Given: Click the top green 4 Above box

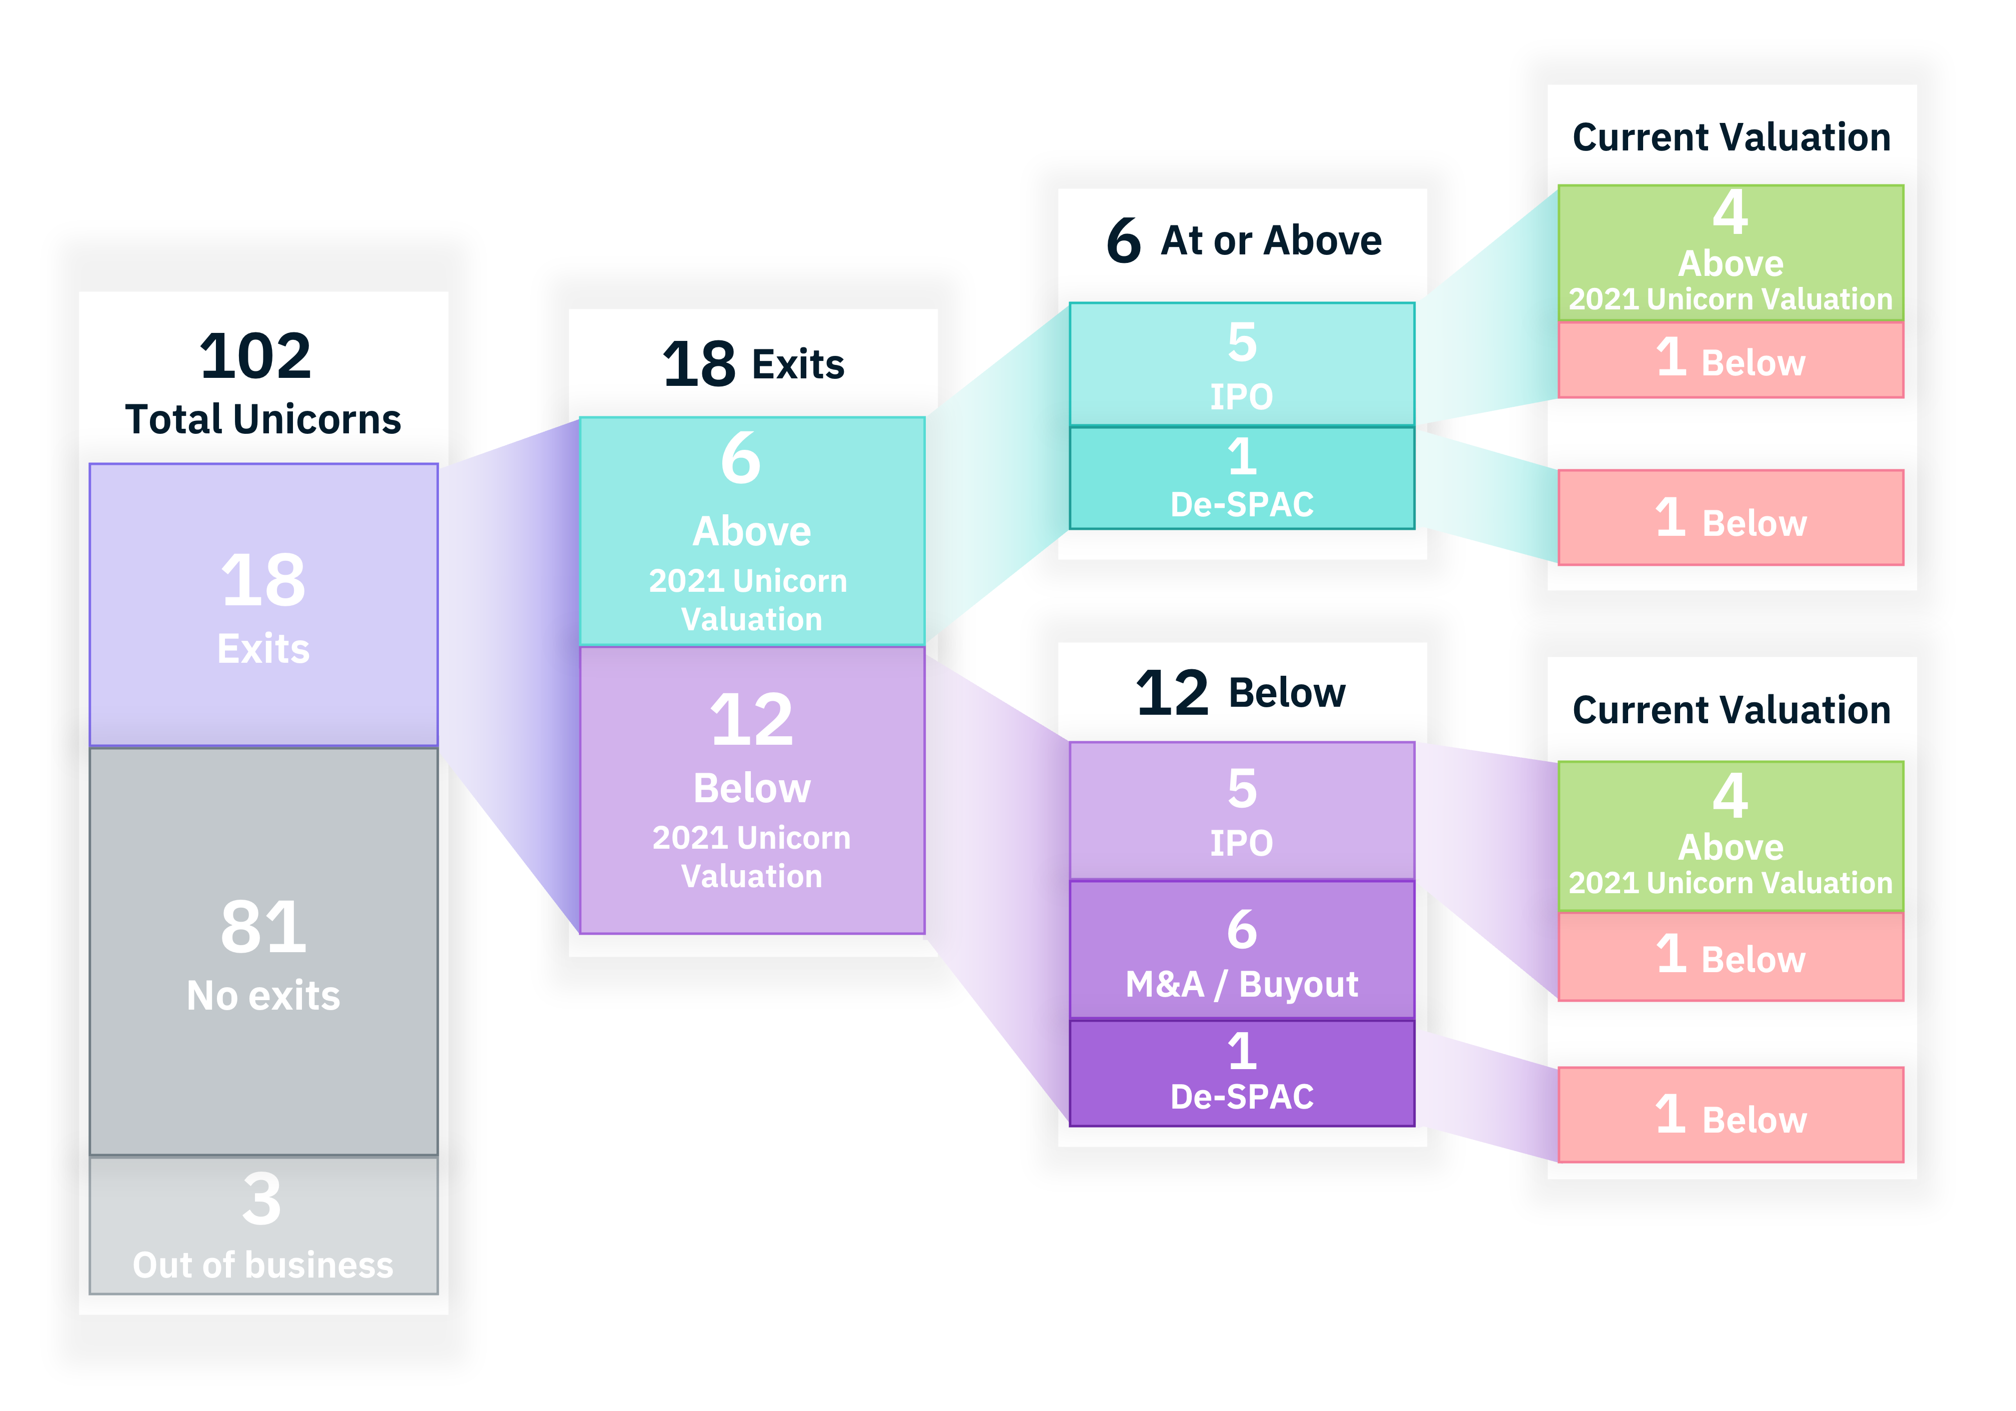Looking at the screenshot, I should (x=1731, y=253).
